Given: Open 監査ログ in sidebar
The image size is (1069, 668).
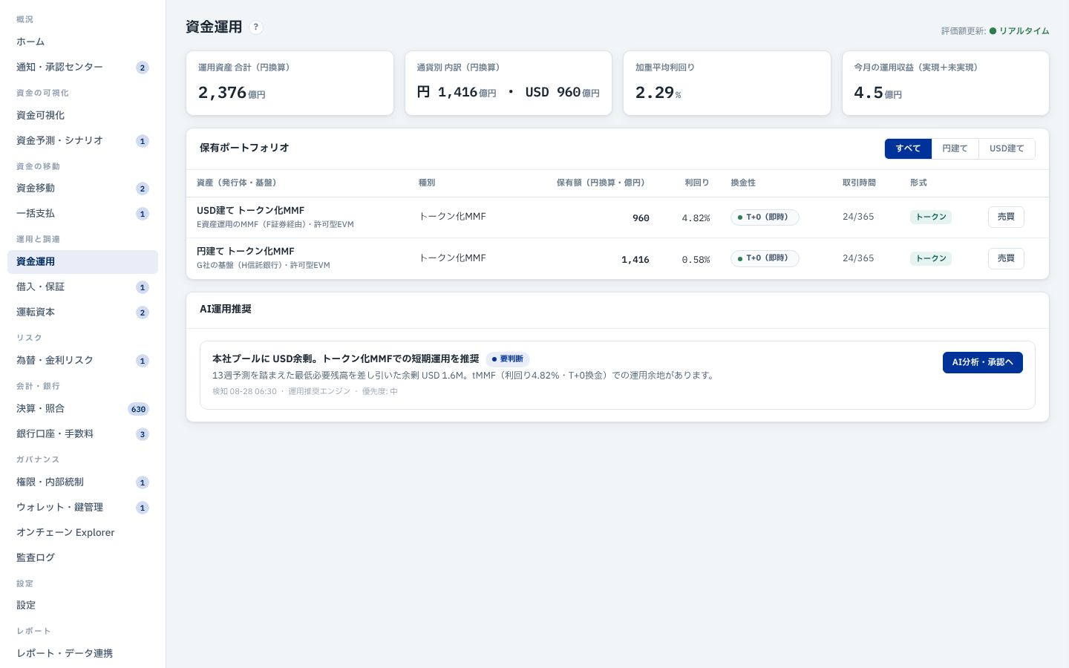Looking at the screenshot, I should pos(82,557).
